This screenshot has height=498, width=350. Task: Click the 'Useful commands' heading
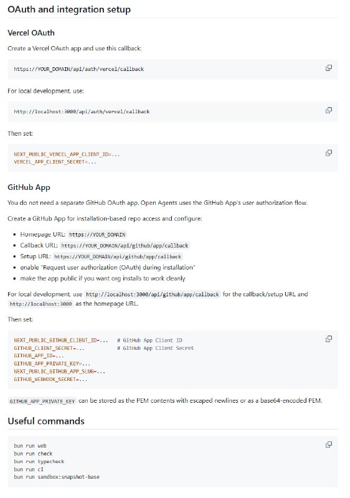46,421
